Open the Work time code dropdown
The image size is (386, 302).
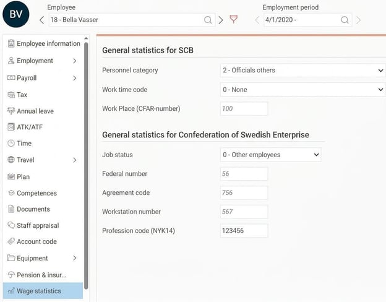click(302, 90)
